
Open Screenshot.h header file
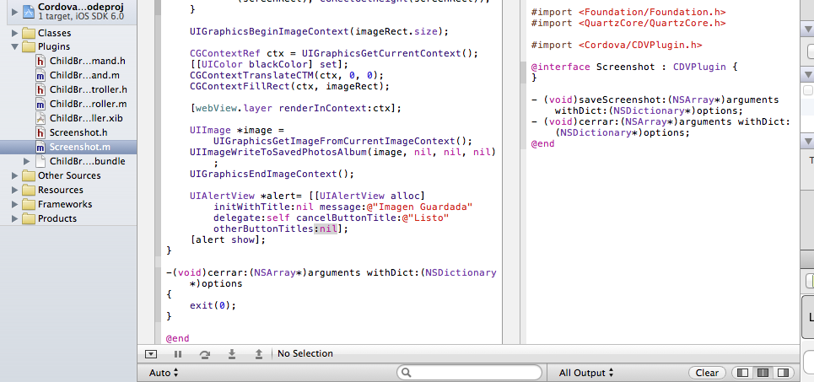tap(78, 132)
